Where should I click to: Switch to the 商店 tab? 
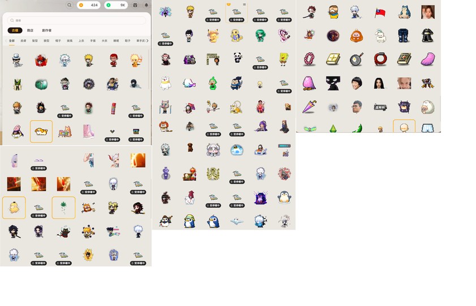tap(30, 31)
